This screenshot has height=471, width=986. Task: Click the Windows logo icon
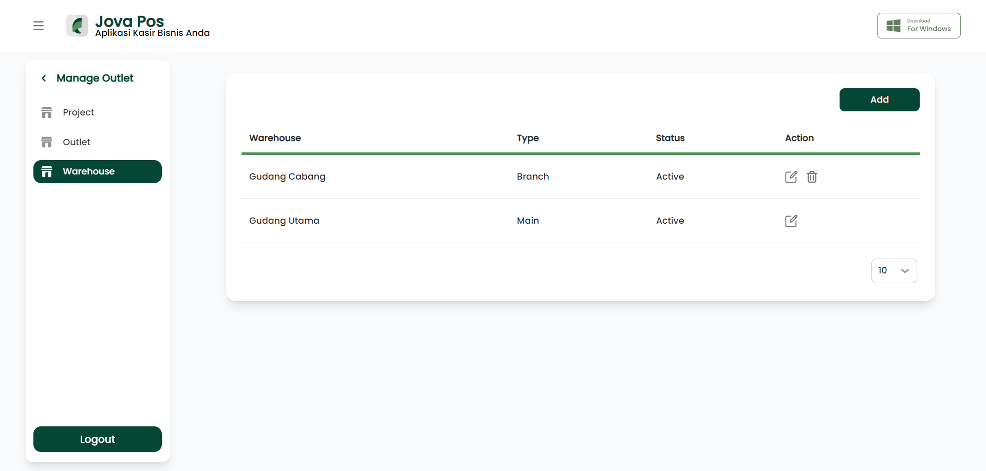point(894,26)
